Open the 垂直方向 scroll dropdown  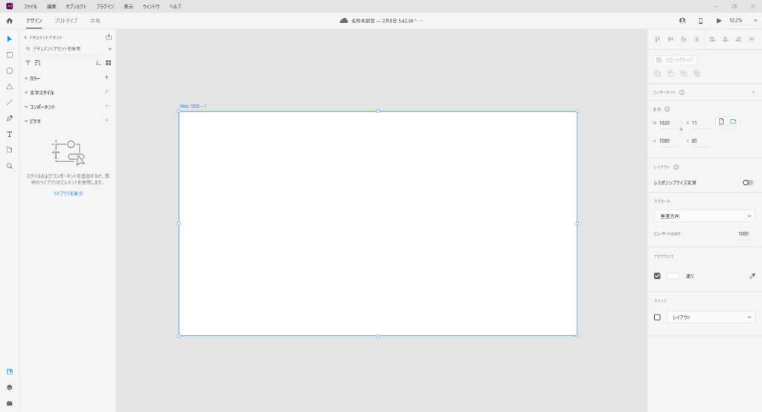(704, 216)
